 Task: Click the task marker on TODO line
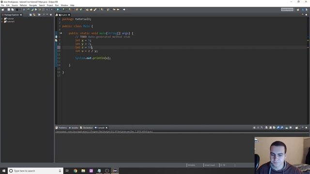pyautogui.click(x=56, y=37)
